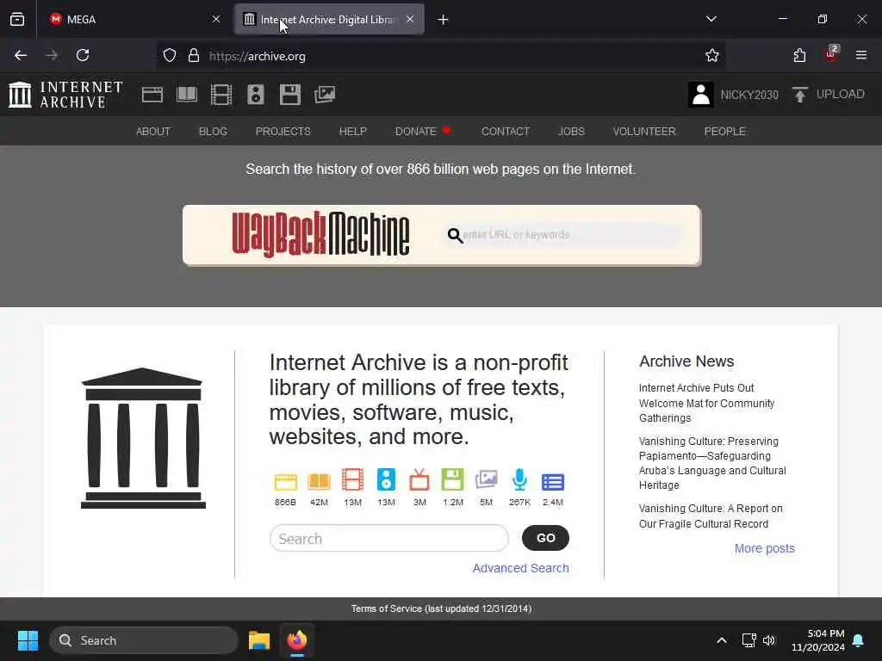Bookmark this page with the star icon
This screenshot has width=882, height=661.
[712, 56]
